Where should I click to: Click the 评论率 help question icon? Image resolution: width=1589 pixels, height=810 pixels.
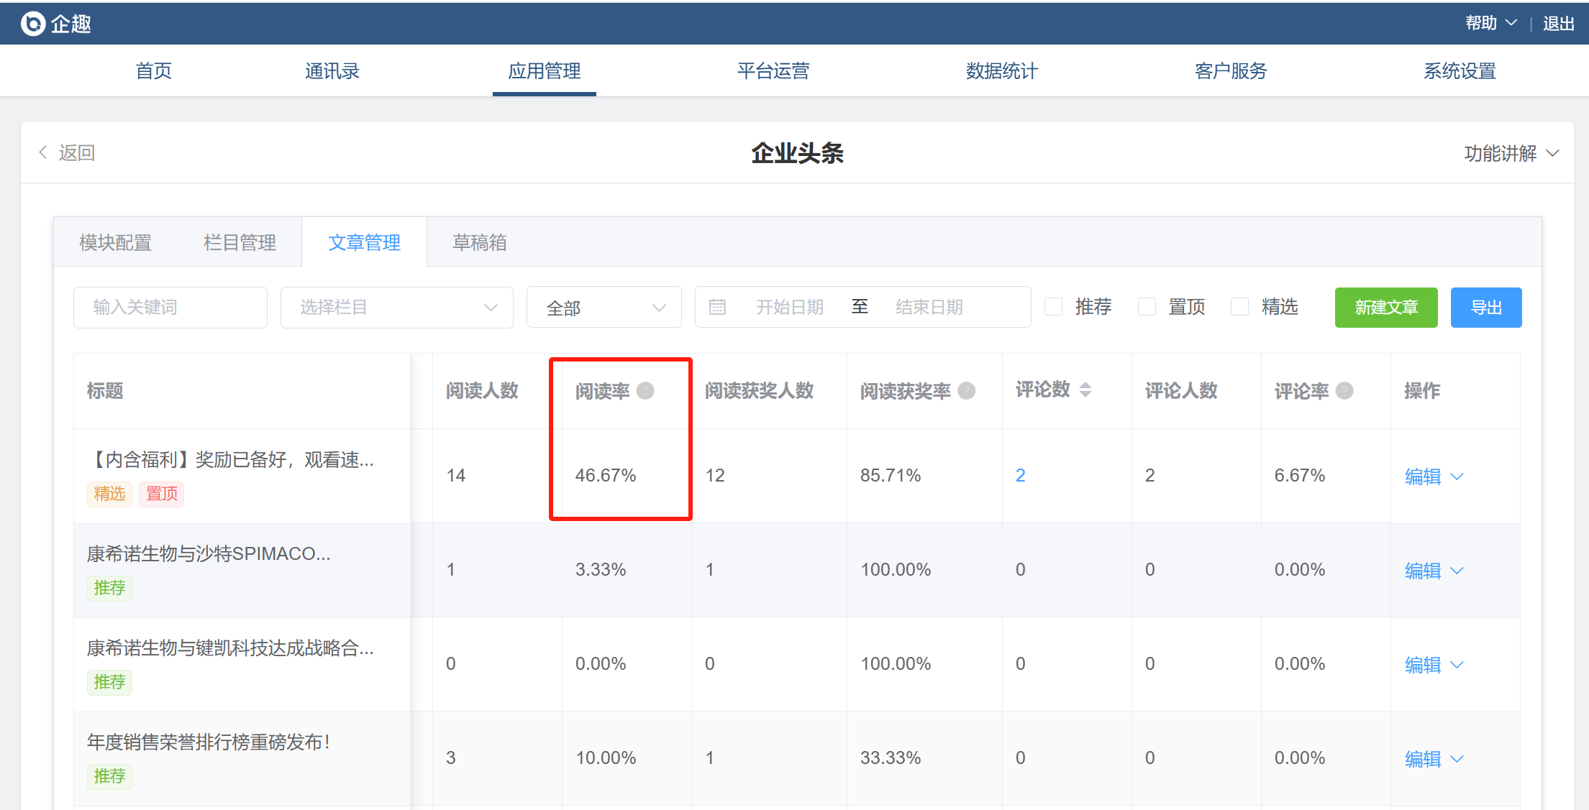tap(1344, 390)
